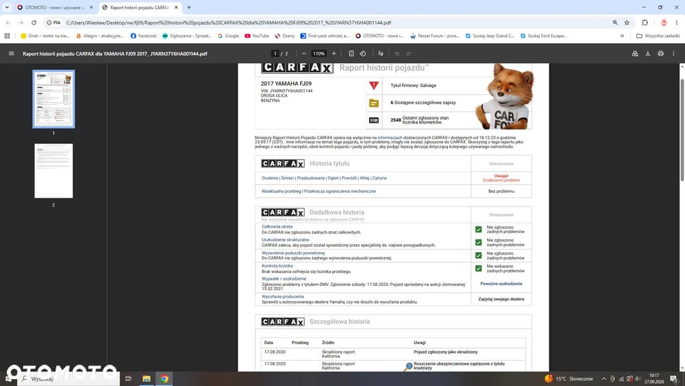
Task: Print the CARFAX report
Action: coord(660,53)
